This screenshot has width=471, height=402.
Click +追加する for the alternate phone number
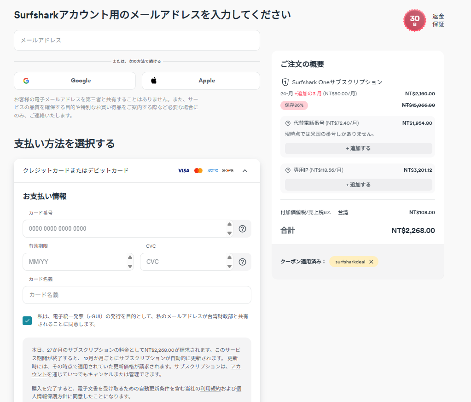[x=358, y=148]
